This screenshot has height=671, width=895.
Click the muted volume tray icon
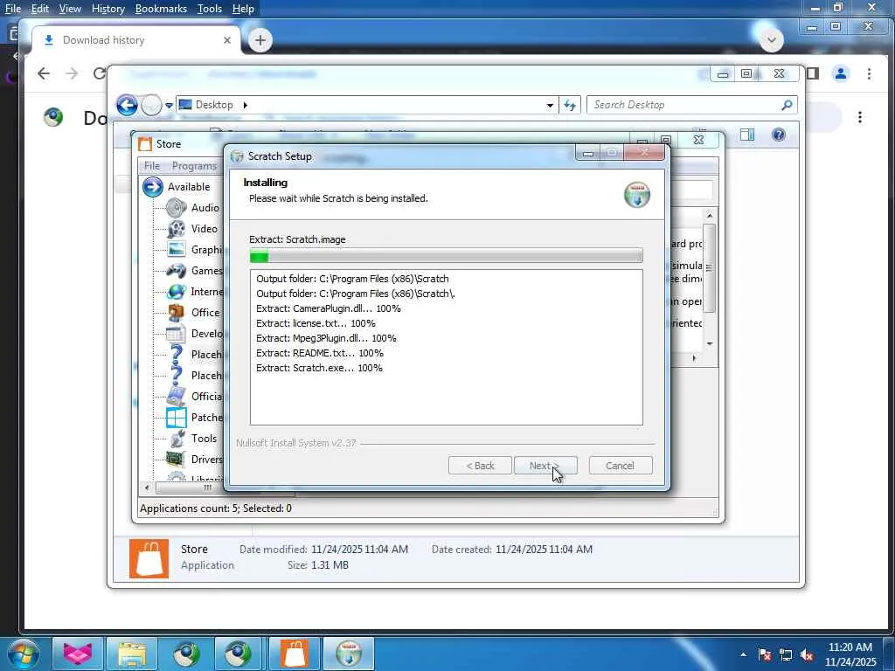pyautogui.click(x=807, y=655)
